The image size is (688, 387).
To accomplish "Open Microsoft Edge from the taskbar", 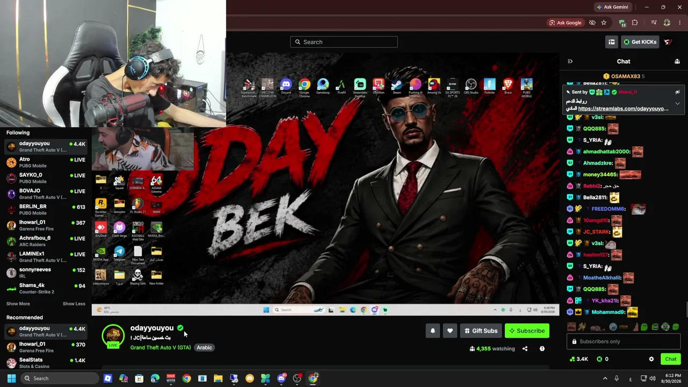I will (155, 378).
